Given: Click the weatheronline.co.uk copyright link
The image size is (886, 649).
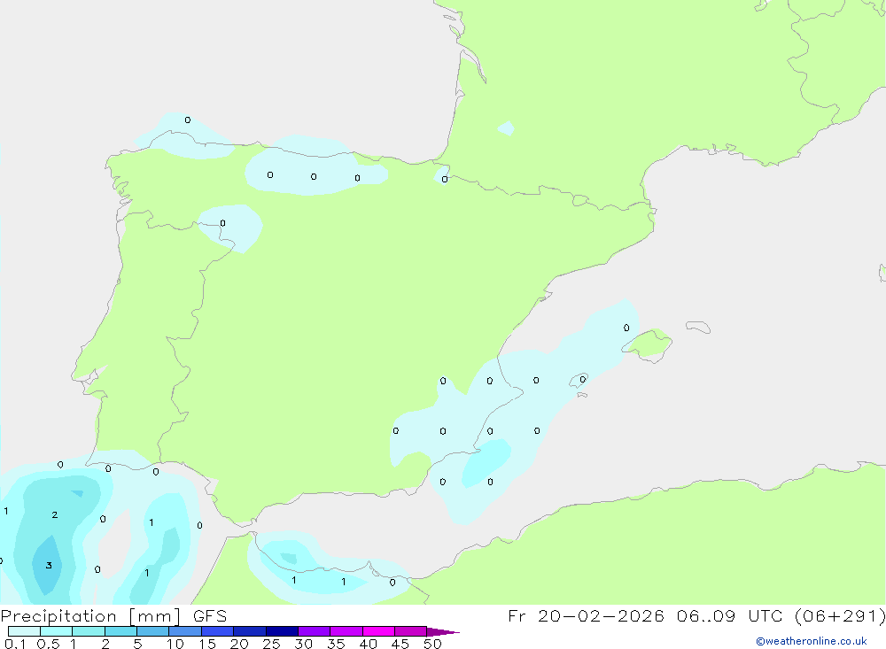Looking at the screenshot, I should point(812,641).
